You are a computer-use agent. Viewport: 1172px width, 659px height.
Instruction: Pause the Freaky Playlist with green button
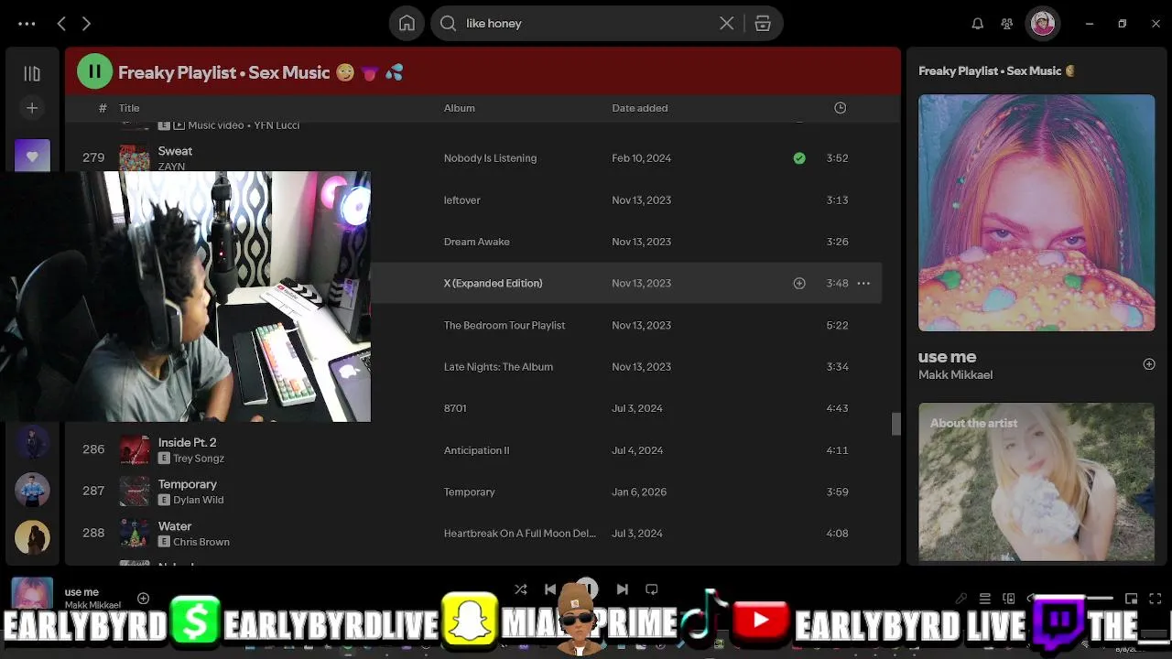click(x=94, y=71)
